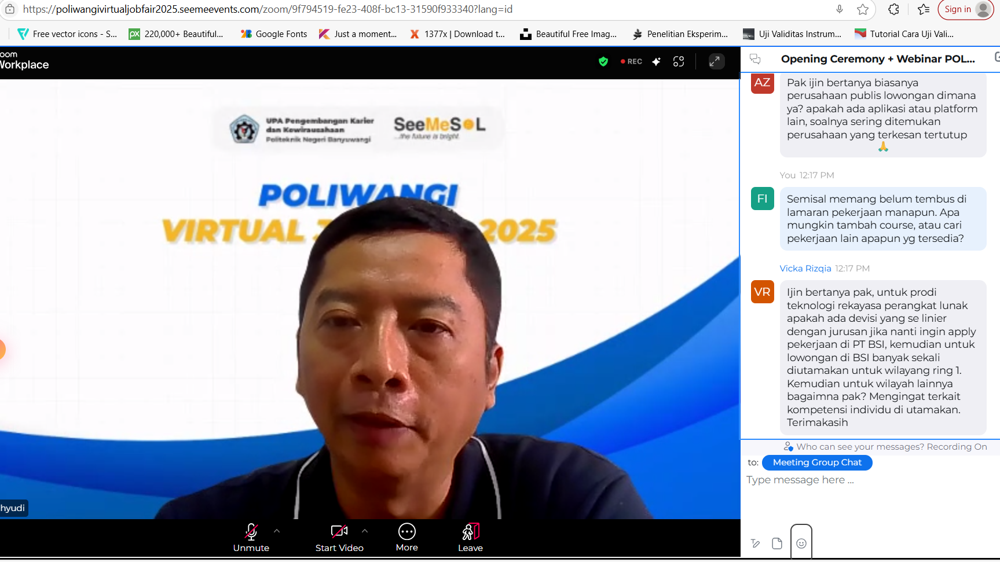This screenshot has height=562, width=1000.
Task: Open video options chevron beside Start Video
Action: pos(365,530)
